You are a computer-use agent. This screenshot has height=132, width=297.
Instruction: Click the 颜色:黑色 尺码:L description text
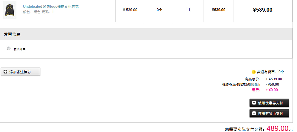point(39,12)
